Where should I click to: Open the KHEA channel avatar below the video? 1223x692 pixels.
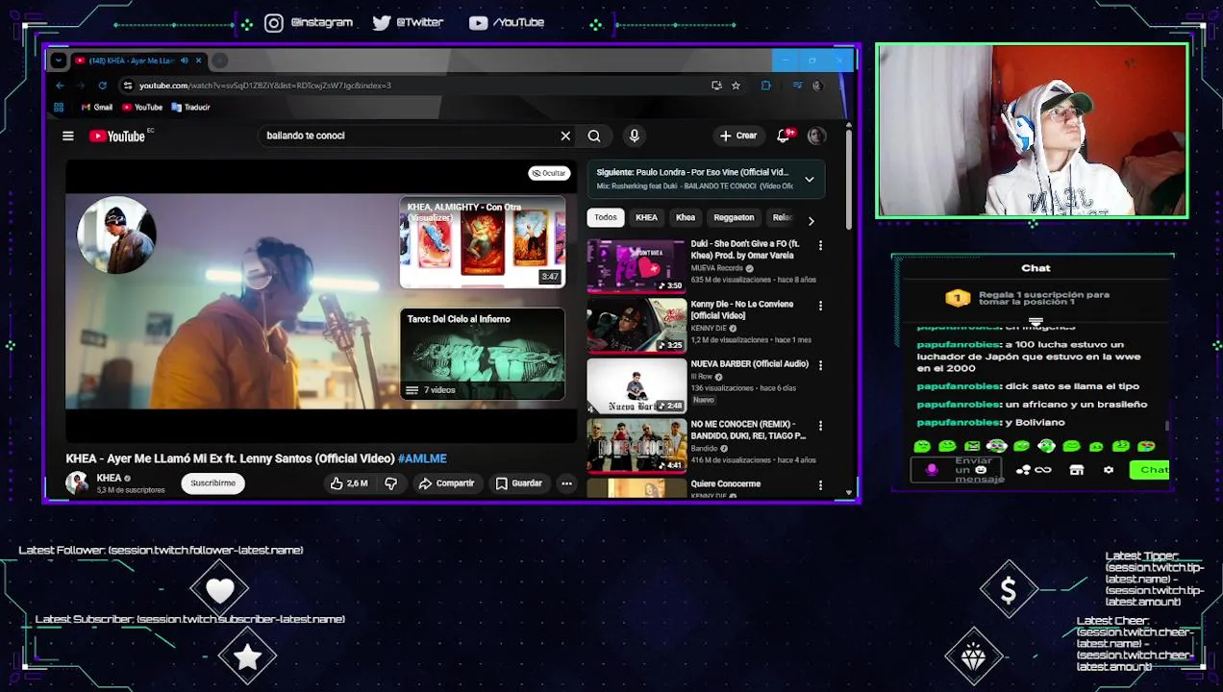[77, 482]
